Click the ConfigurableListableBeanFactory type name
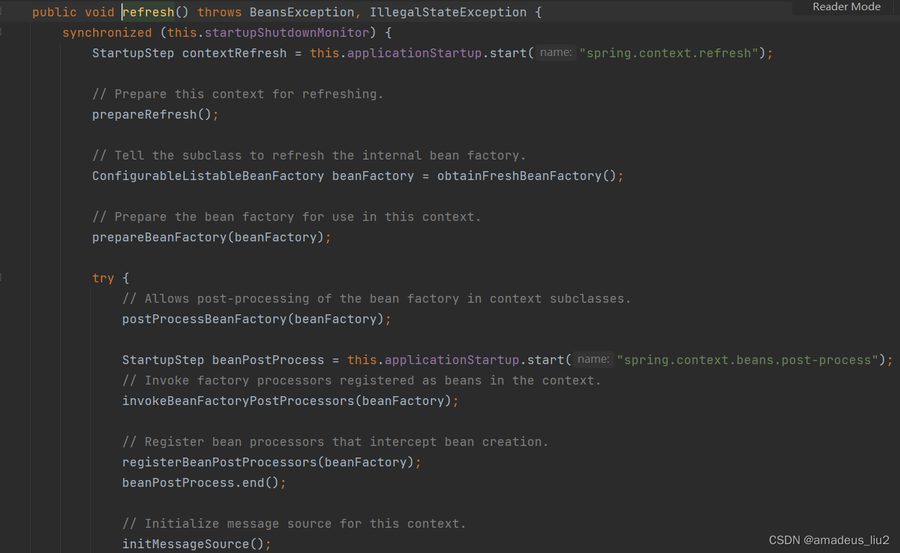The image size is (900, 553). 208,176
